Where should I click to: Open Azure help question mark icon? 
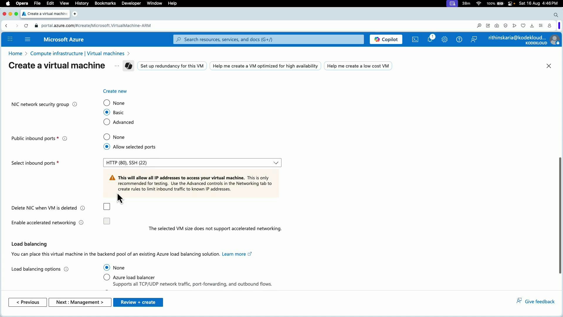pyautogui.click(x=459, y=39)
